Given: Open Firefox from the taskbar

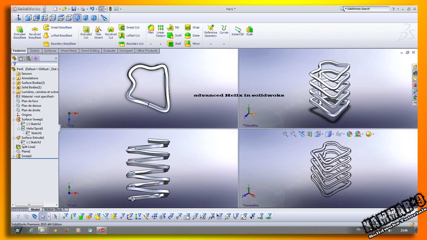Looking at the screenshot, I should pos(67,230).
